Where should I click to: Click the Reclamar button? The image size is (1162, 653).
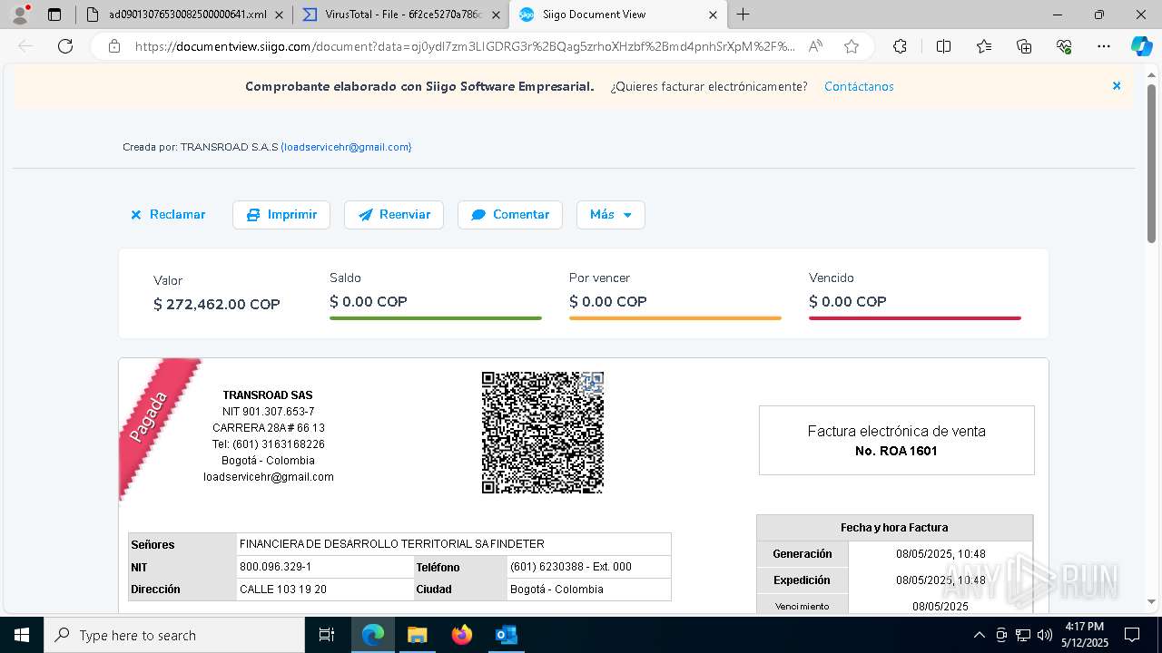click(x=169, y=215)
